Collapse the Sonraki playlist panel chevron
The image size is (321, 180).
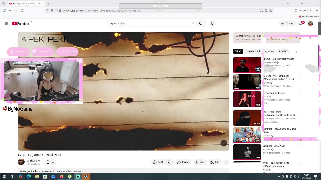(296, 38)
